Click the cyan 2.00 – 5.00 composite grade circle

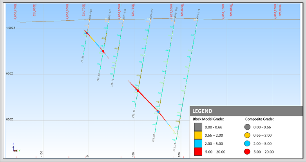(248, 143)
